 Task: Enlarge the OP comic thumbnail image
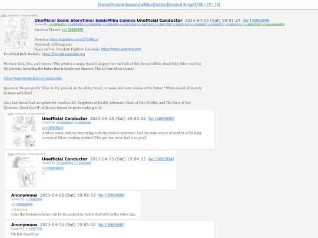click(x=16, y=33)
